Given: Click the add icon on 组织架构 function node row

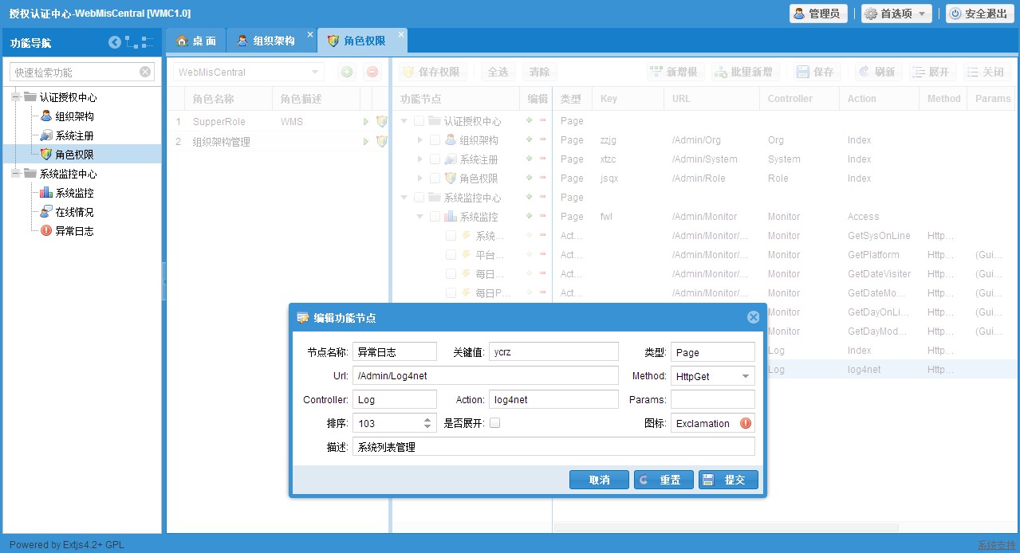Looking at the screenshot, I should coord(529,139).
